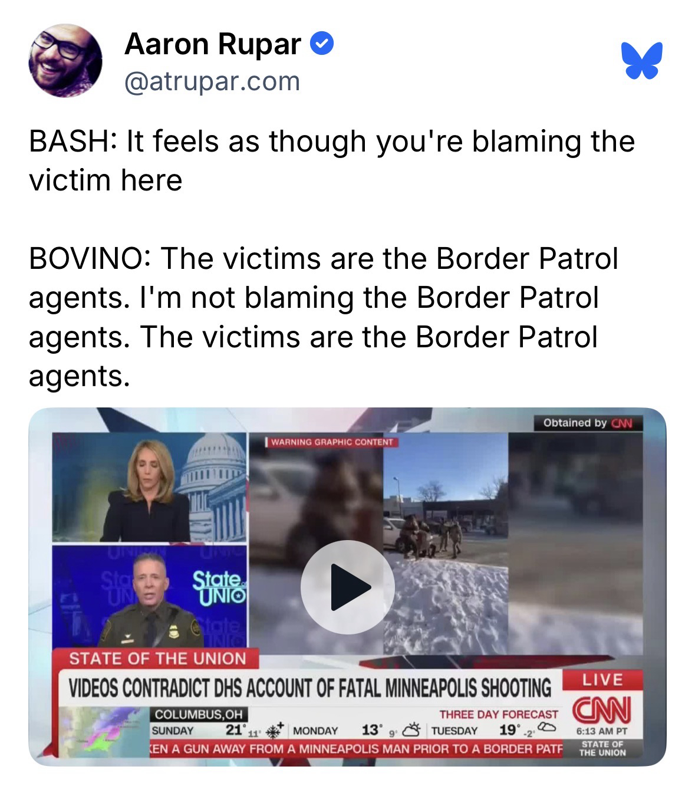Select the 'Obtained by CNN' label
The width and height of the screenshot is (695, 786).
(588, 423)
